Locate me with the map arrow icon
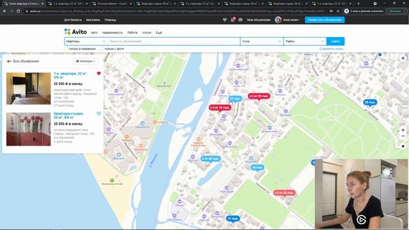The width and height of the screenshot is (409, 230). click(403, 146)
